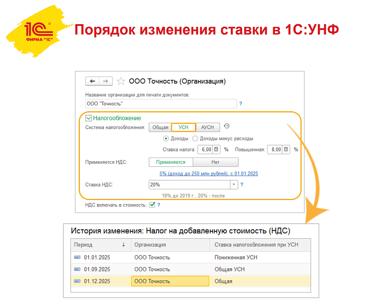Select date cell 01.01.2025
Screen dimensions: 369x301
pyautogui.click(x=97, y=258)
